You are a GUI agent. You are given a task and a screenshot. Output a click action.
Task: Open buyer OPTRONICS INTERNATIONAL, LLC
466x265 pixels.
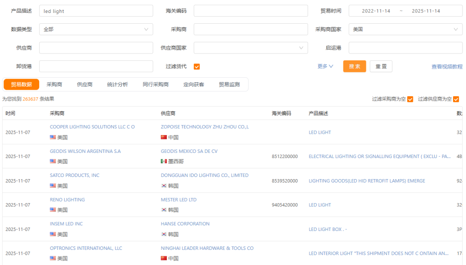[86, 248]
